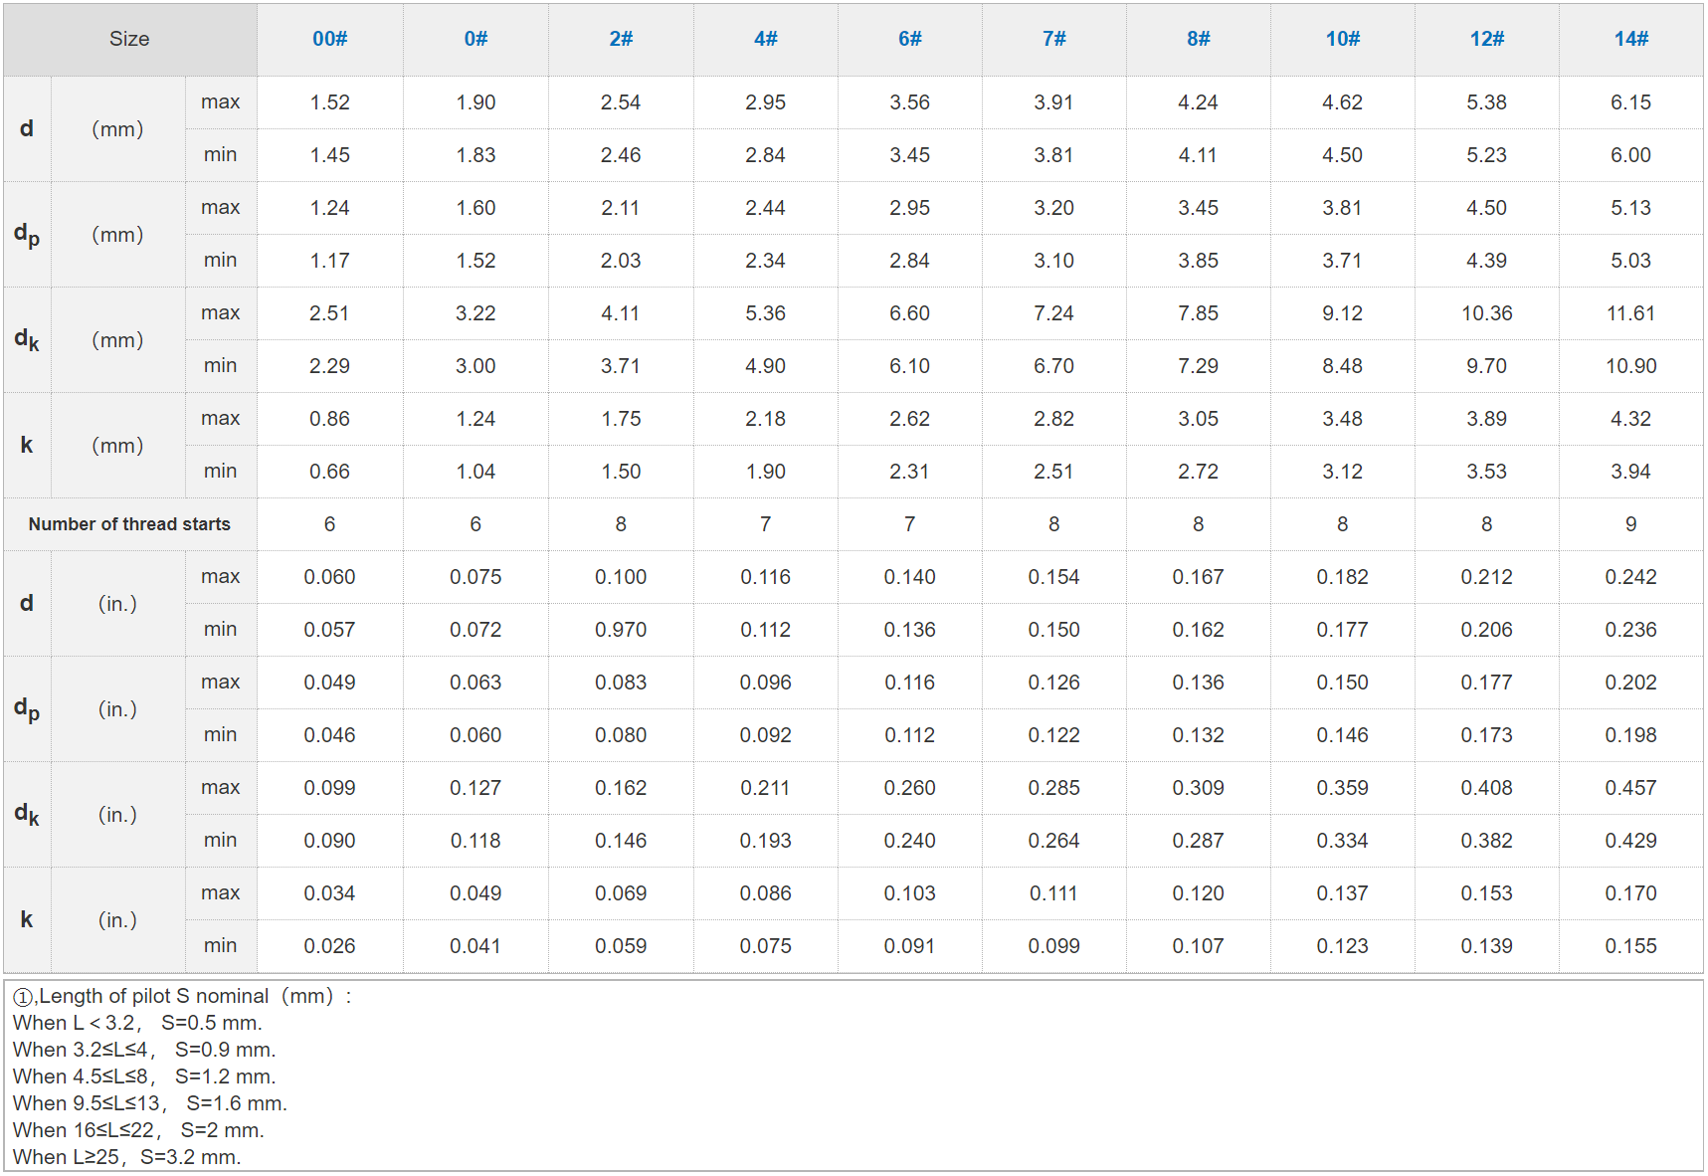1708x1176 pixels.
Task: Follow the 7# size link
Action: click(x=1053, y=39)
